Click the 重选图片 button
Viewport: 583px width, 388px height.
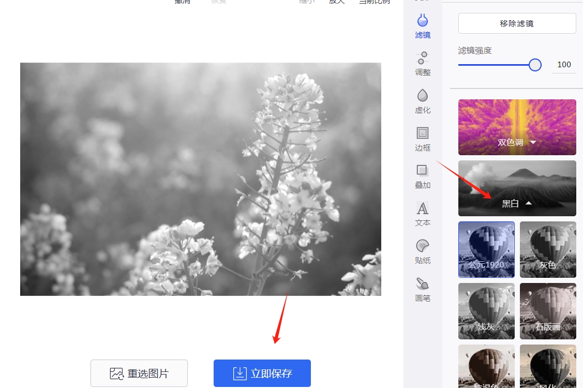pyautogui.click(x=139, y=373)
